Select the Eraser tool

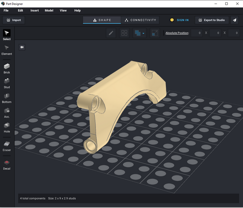6,146
